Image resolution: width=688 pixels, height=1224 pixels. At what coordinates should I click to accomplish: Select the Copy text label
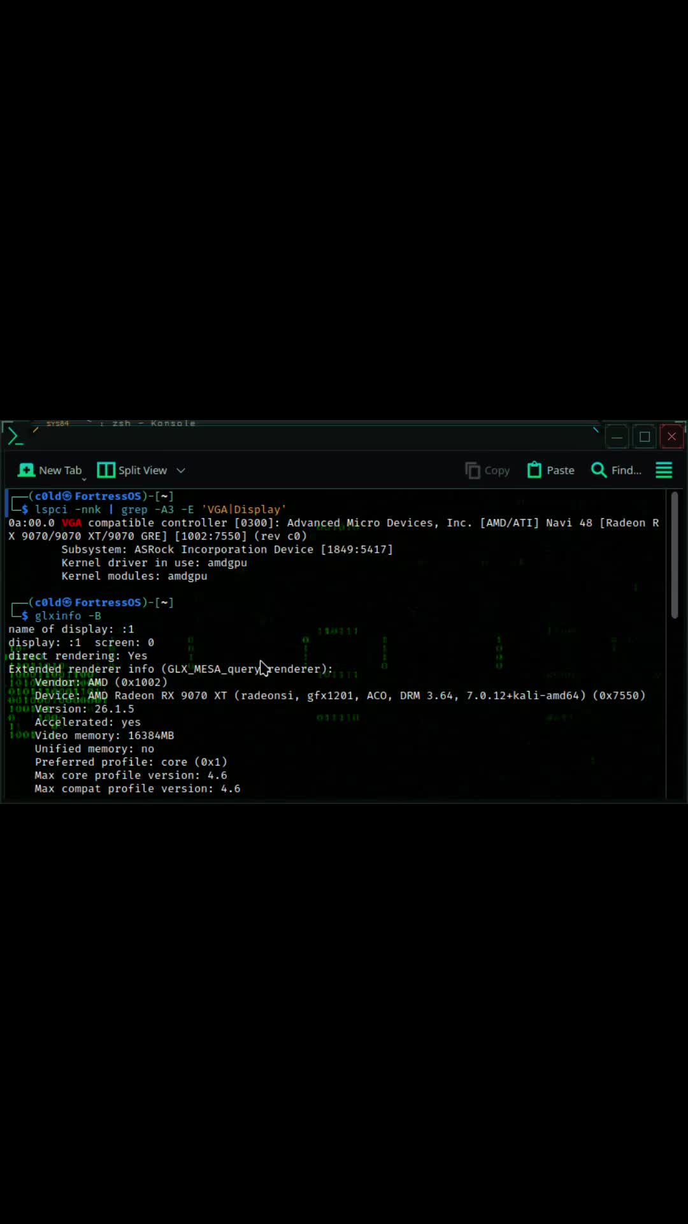tap(497, 470)
